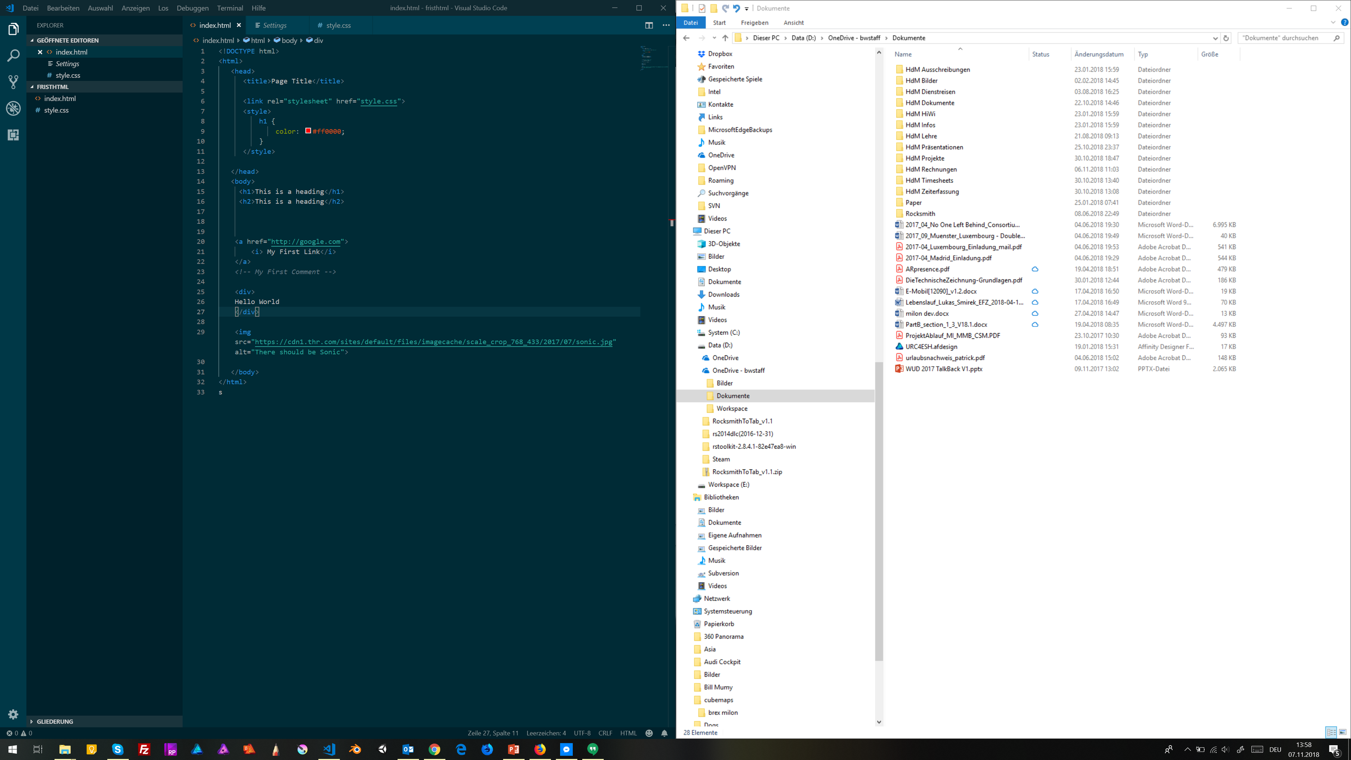Click the Split Editor icon in top right
This screenshot has width=1351, height=760.
(649, 25)
